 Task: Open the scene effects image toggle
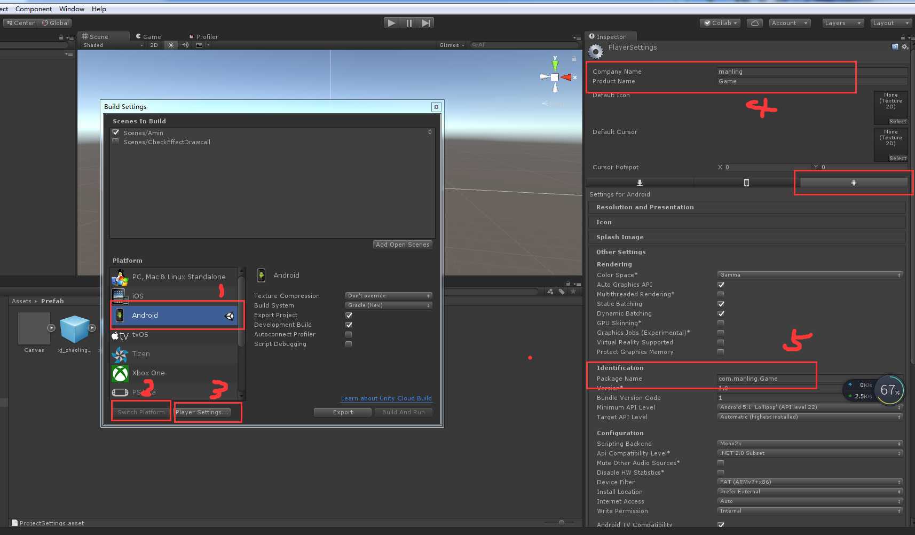pos(199,45)
